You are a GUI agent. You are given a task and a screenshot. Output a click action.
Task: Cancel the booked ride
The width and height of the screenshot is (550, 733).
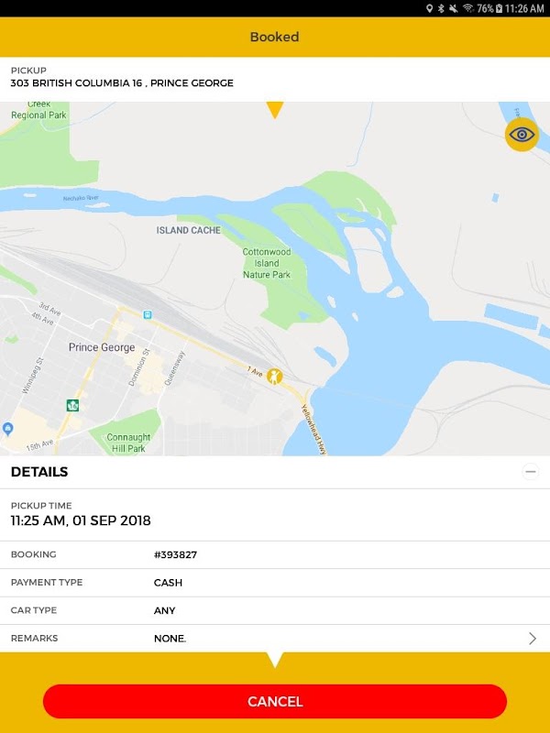point(275,701)
